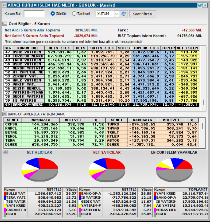Open the Saat Filtresi button
The height and width of the screenshot is (222, 210).
click(142, 14)
